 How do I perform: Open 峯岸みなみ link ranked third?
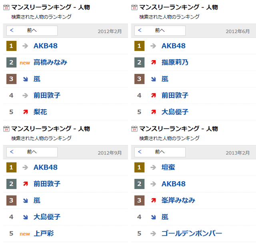click(x=178, y=200)
